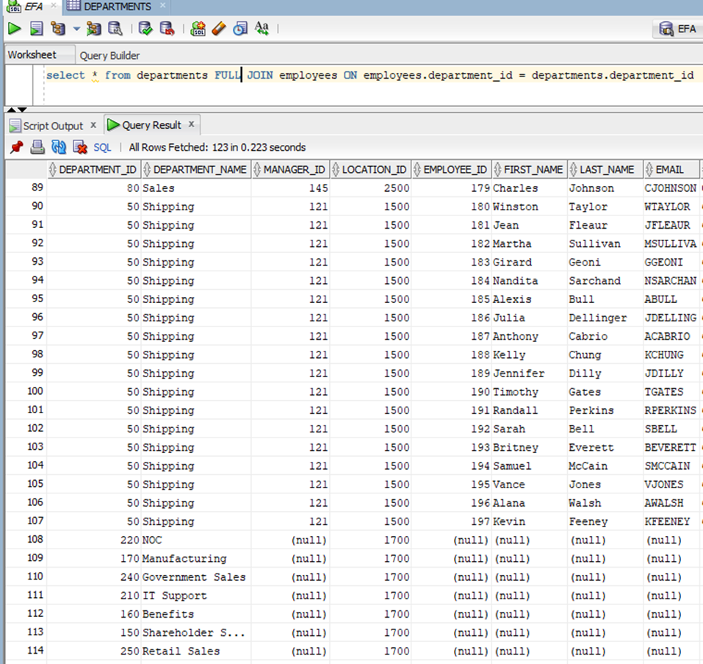Click the 'McCain' last name cell

pos(605,465)
